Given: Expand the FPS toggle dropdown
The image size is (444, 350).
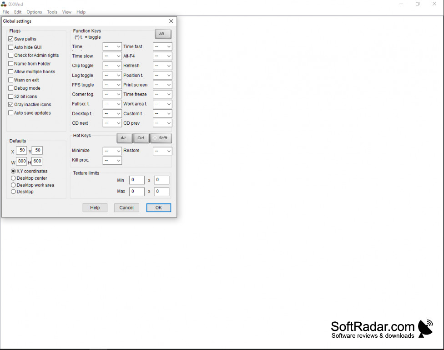Looking at the screenshot, I should pos(112,85).
